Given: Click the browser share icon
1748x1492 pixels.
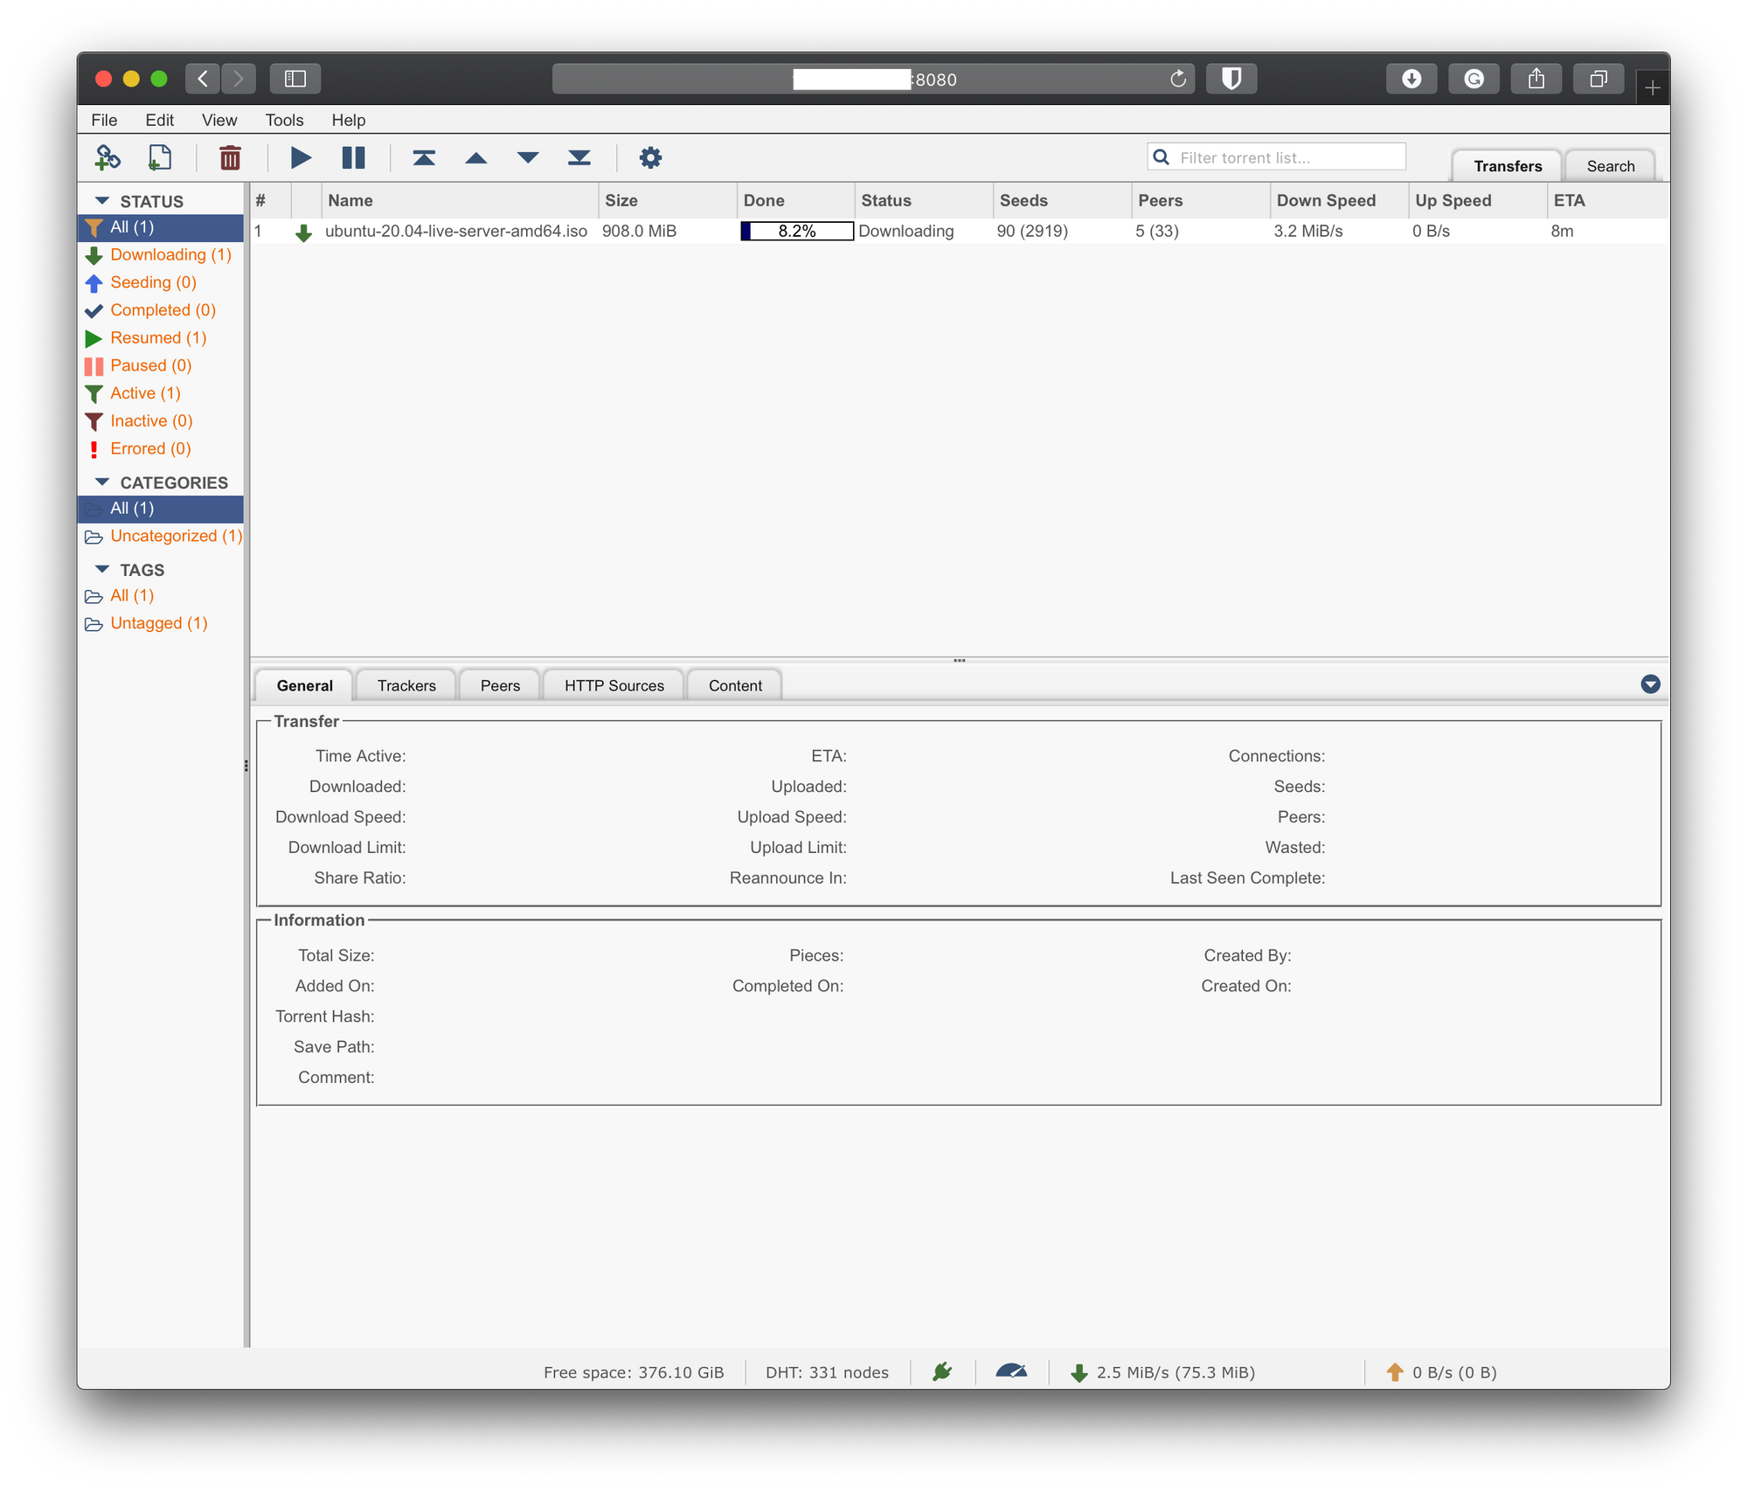Looking at the screenshot, I should tap(1536, 79).
